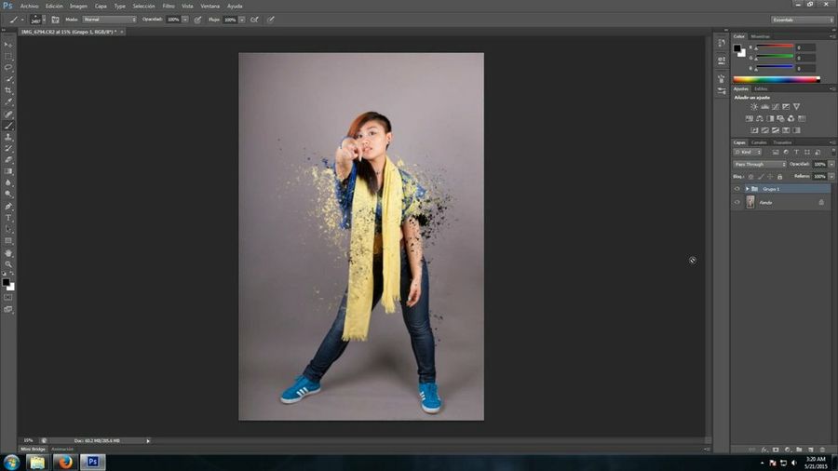838x471 pixels.
Task: Toggle Quick Mask mode in toolbox
Action: click(8, 297)
